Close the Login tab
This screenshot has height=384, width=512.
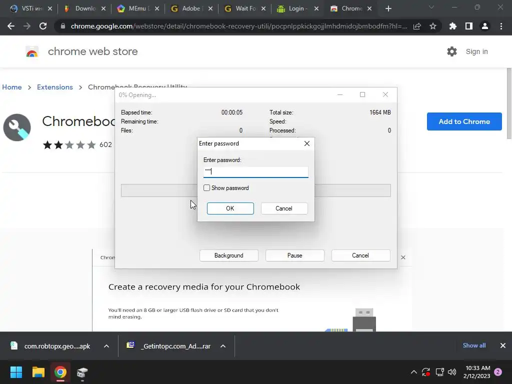316,9
